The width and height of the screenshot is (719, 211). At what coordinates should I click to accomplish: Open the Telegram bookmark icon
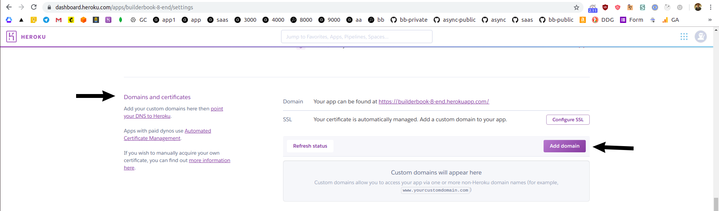[x=46, y=20]
